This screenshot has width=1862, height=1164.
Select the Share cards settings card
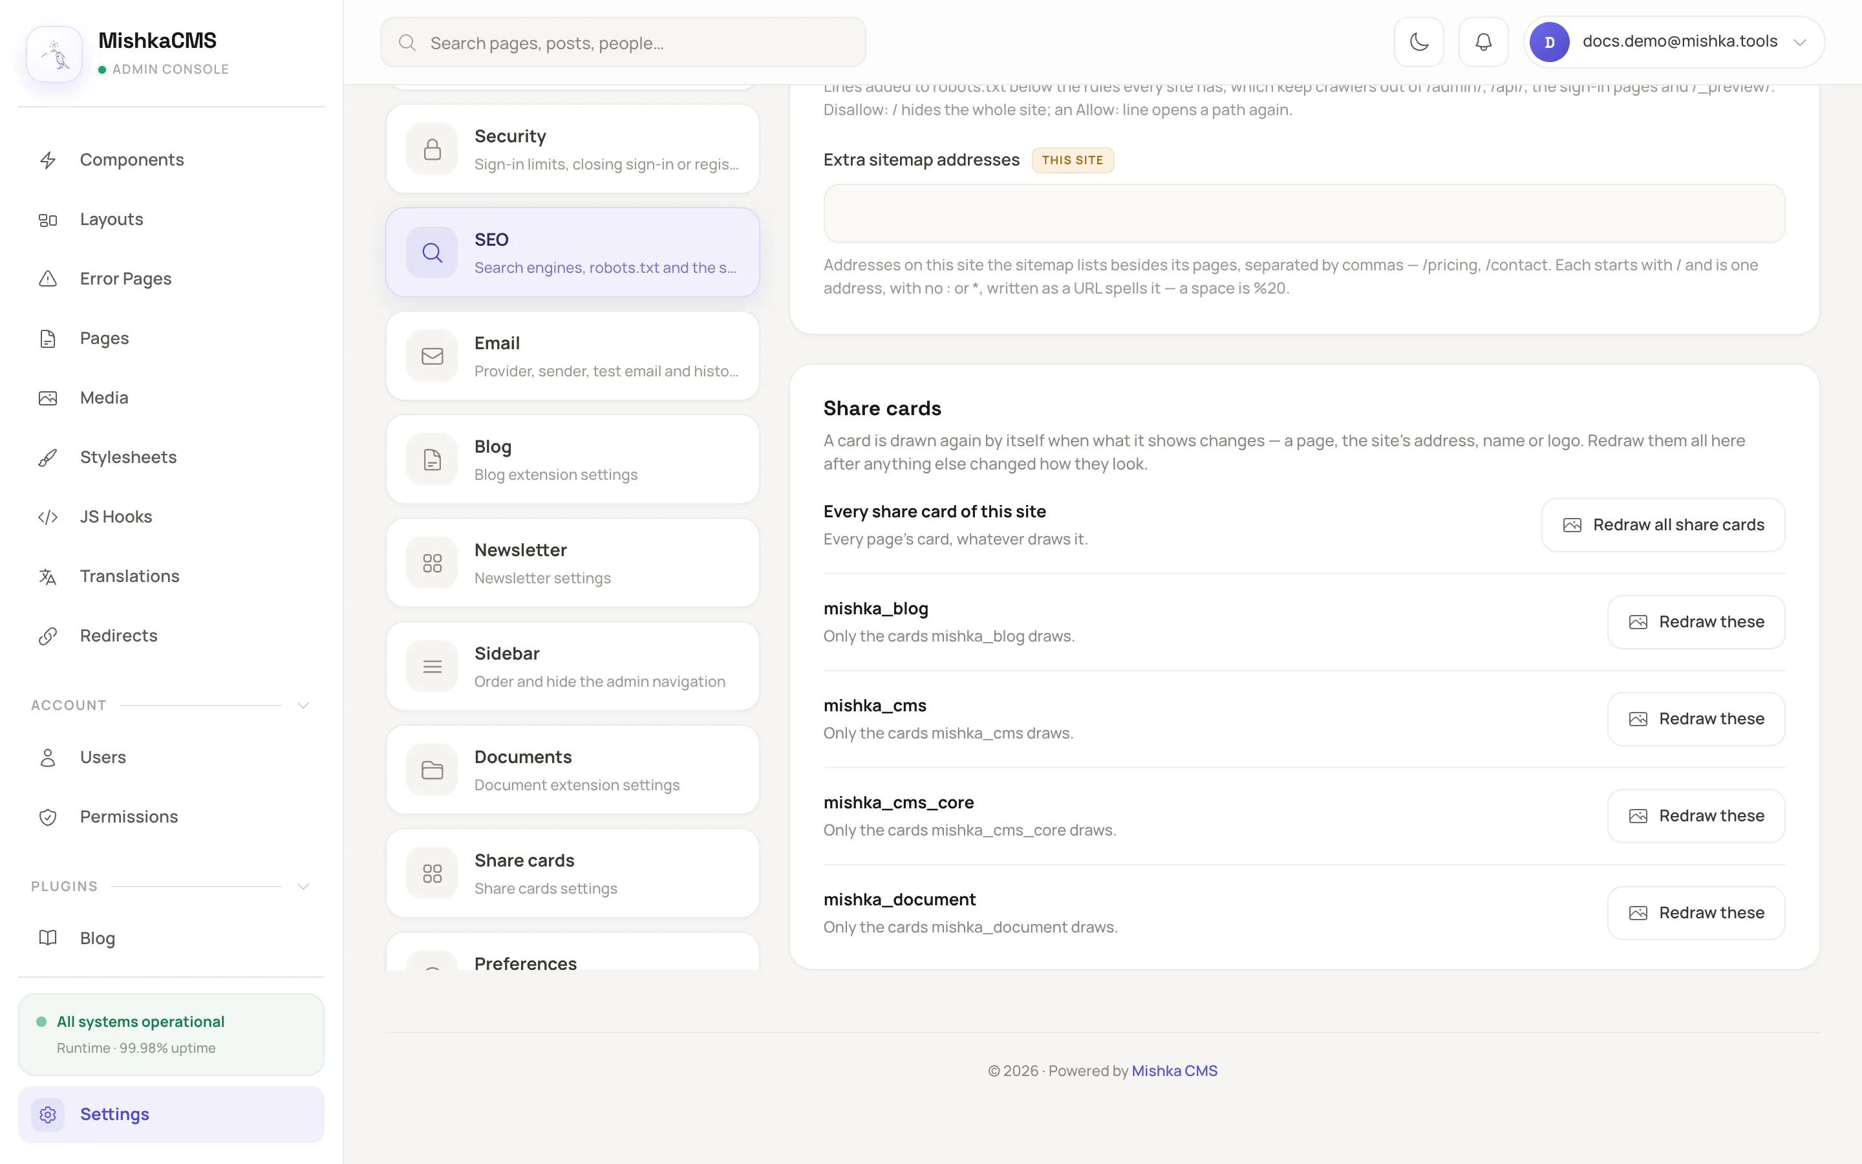point(572,873)
